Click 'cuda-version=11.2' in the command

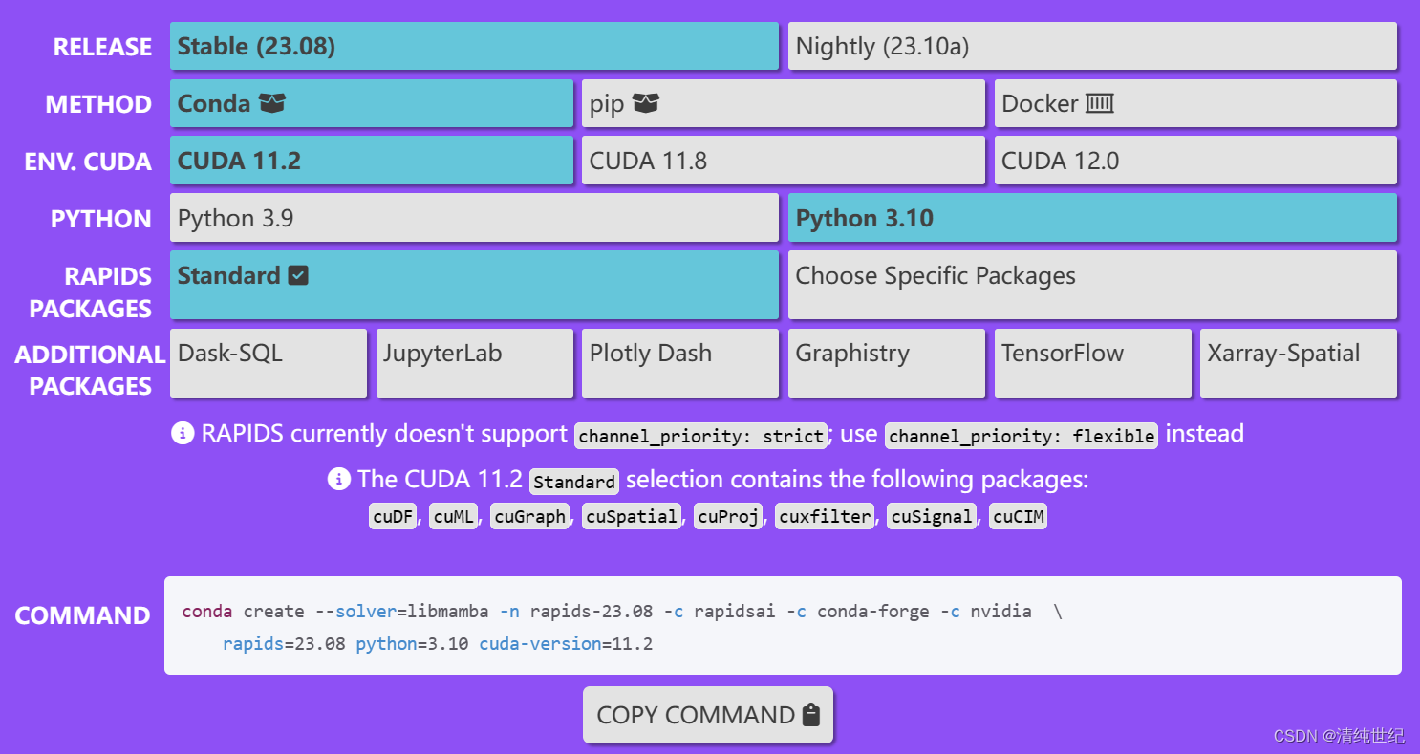pyautogui.click(x=566, y=644)
